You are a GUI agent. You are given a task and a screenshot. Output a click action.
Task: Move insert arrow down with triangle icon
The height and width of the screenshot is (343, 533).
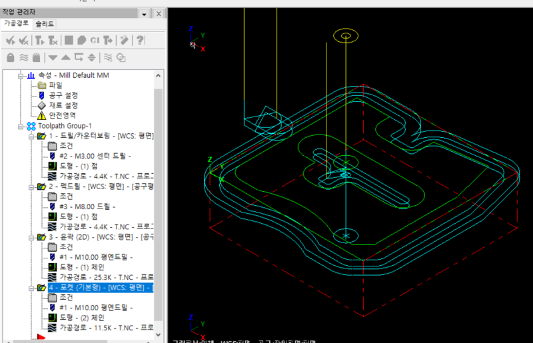click(x=53, y=57)
